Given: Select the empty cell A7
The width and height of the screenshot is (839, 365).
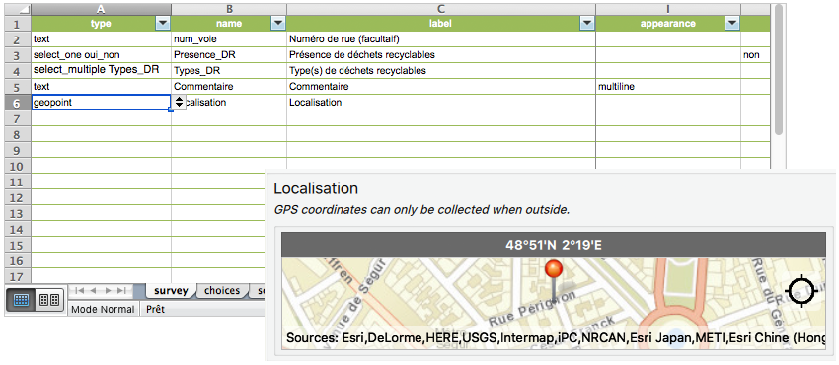Looking at the screenshot, I should click(101, 117).
